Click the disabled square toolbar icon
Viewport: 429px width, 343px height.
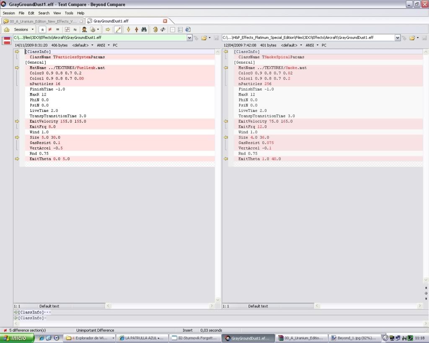click(x=173, y=30)
